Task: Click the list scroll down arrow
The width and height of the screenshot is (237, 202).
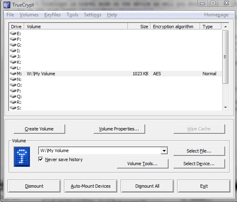Action: tap(226, 108)
